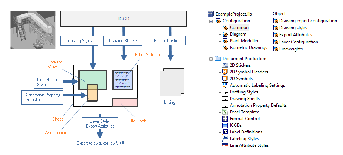Select the Format Control icon in tree
Image resolution: width=343 pixels, height=155 pixels.
click(x=225, y=119)
